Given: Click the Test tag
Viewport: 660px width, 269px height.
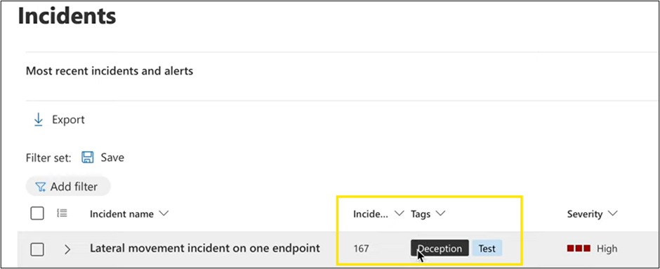Looking at the screenshot, I should (487, 249).
